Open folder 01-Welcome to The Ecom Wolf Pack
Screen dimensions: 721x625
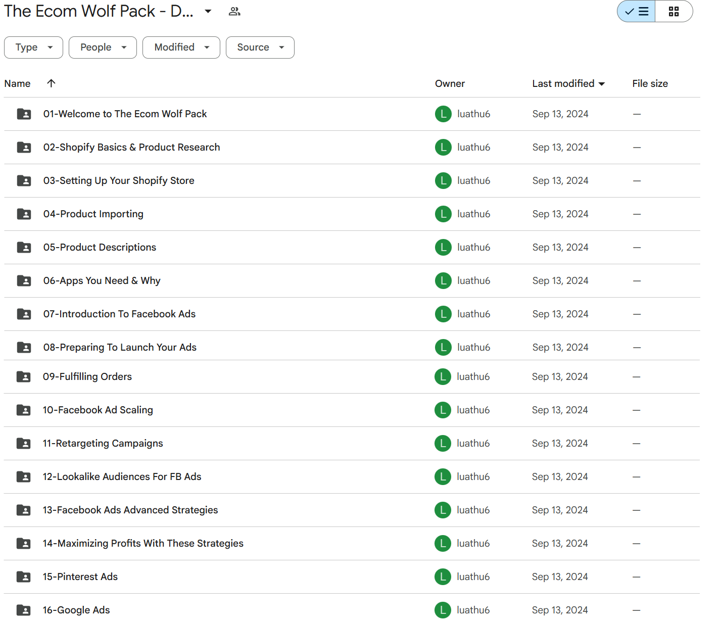[125, 114]
